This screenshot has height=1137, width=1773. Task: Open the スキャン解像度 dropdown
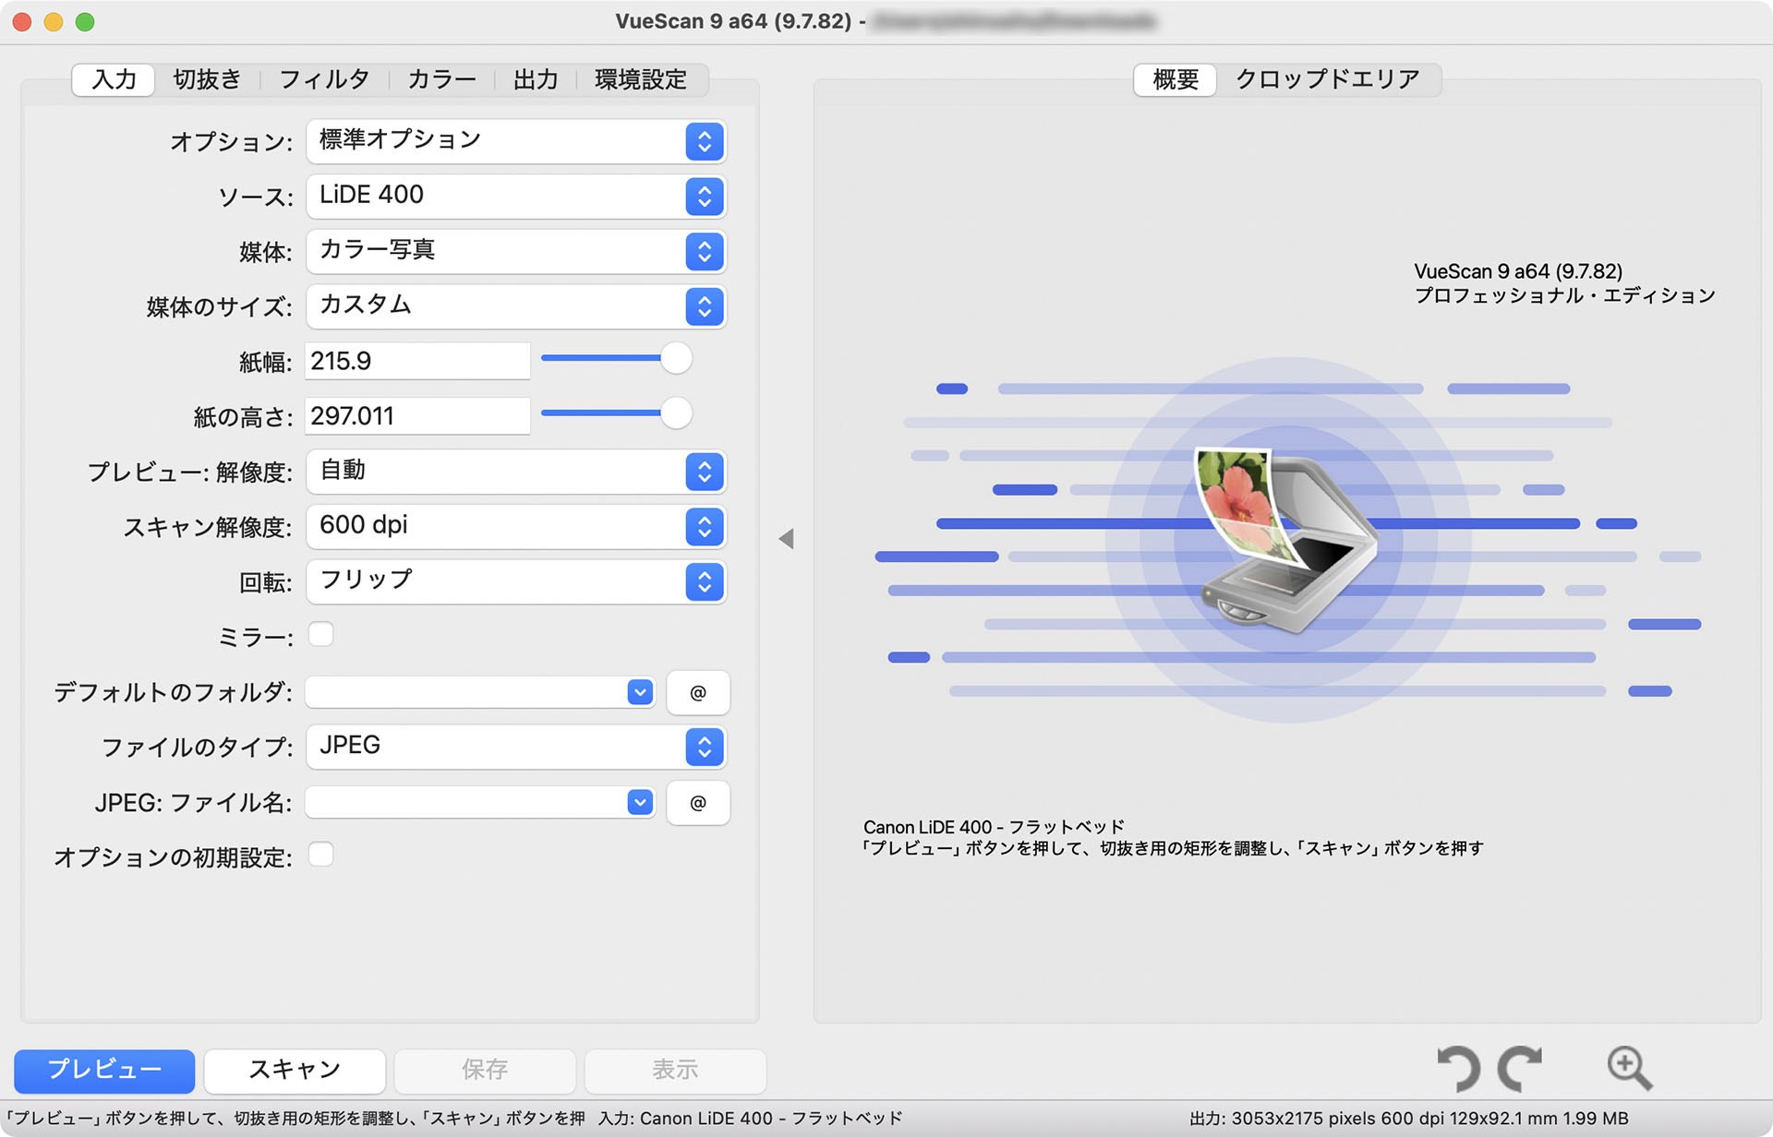(705, 526)
